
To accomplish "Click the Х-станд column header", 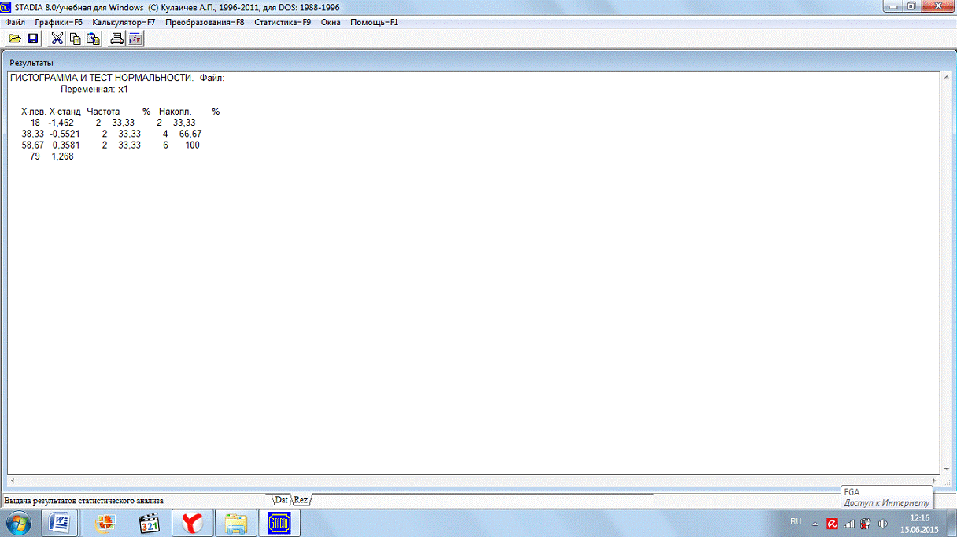I will (65, 112).
